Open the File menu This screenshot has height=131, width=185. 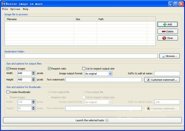point(5,9)
